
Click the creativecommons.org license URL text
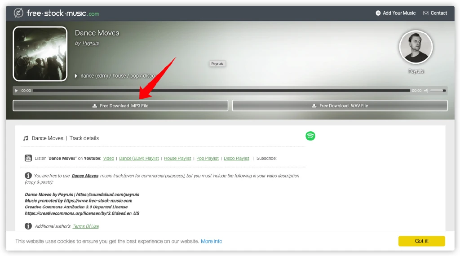pyautogui.click(x=82, y=213)
